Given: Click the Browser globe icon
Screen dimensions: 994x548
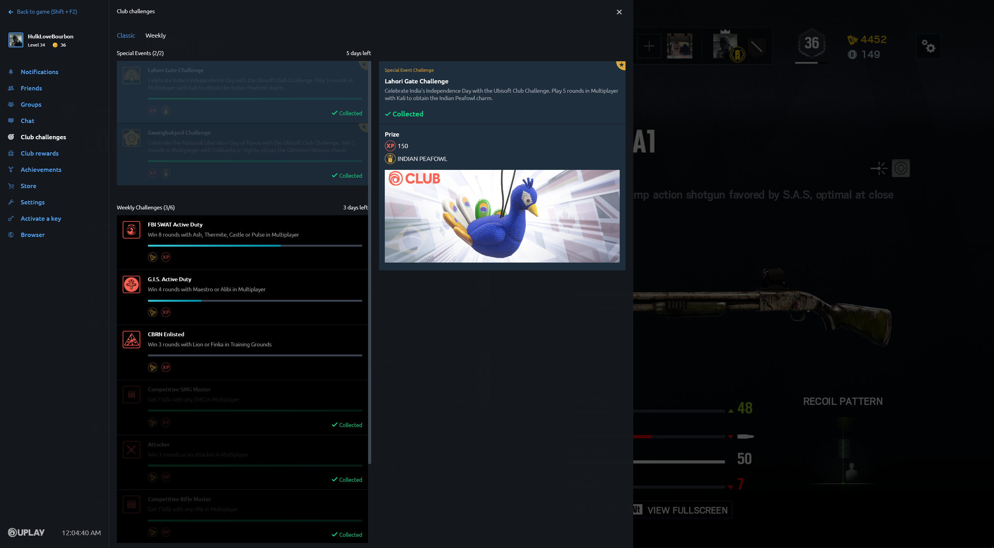Looking at the screenshot, I should tap(11, 235).
